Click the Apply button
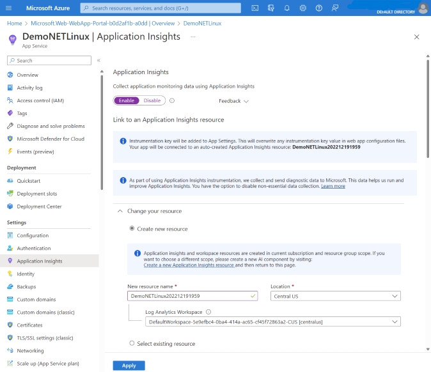 tap(129, 366)
